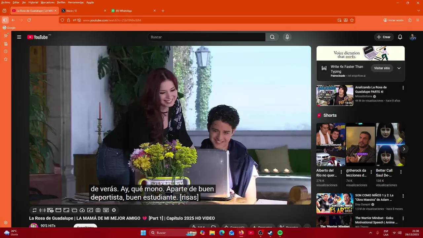Open the Analizando La Rosa de Guadalupe thumbnail
423x238 pixels.
click(335, 96)
